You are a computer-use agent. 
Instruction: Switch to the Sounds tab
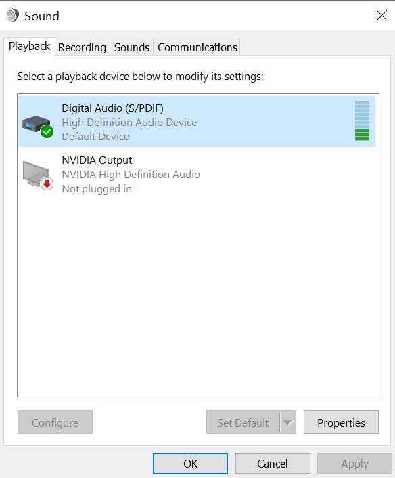(x=132, y=47)
